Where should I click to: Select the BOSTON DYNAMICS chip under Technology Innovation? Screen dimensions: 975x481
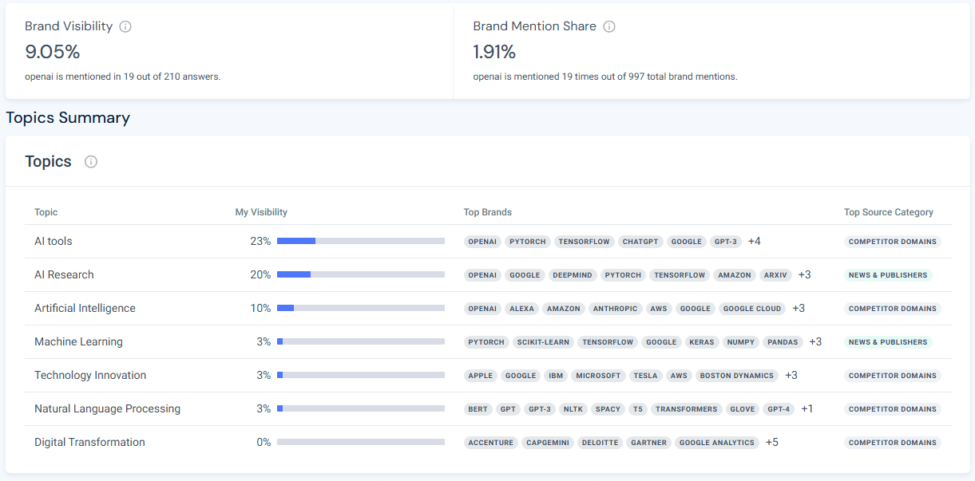(x=736, y=375)
